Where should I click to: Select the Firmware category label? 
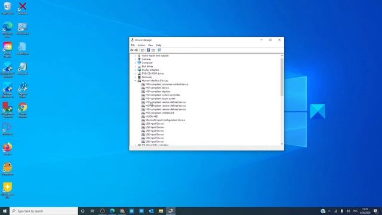(x=147, y=77)
